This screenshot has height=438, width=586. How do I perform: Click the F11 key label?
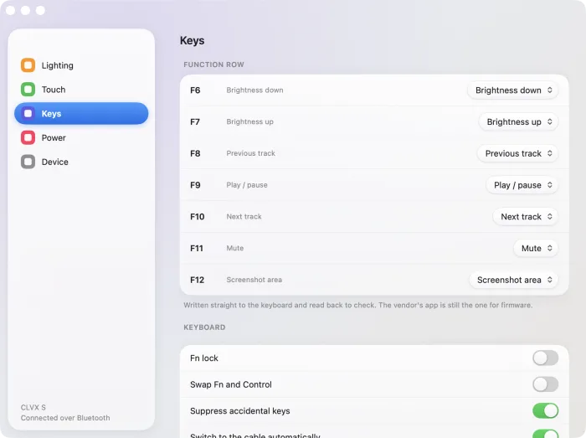tap(197, 248)
